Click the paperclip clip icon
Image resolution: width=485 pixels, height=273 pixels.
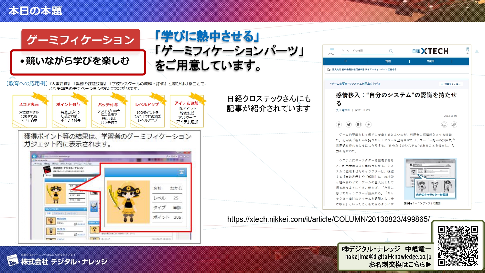coord(454,125)
